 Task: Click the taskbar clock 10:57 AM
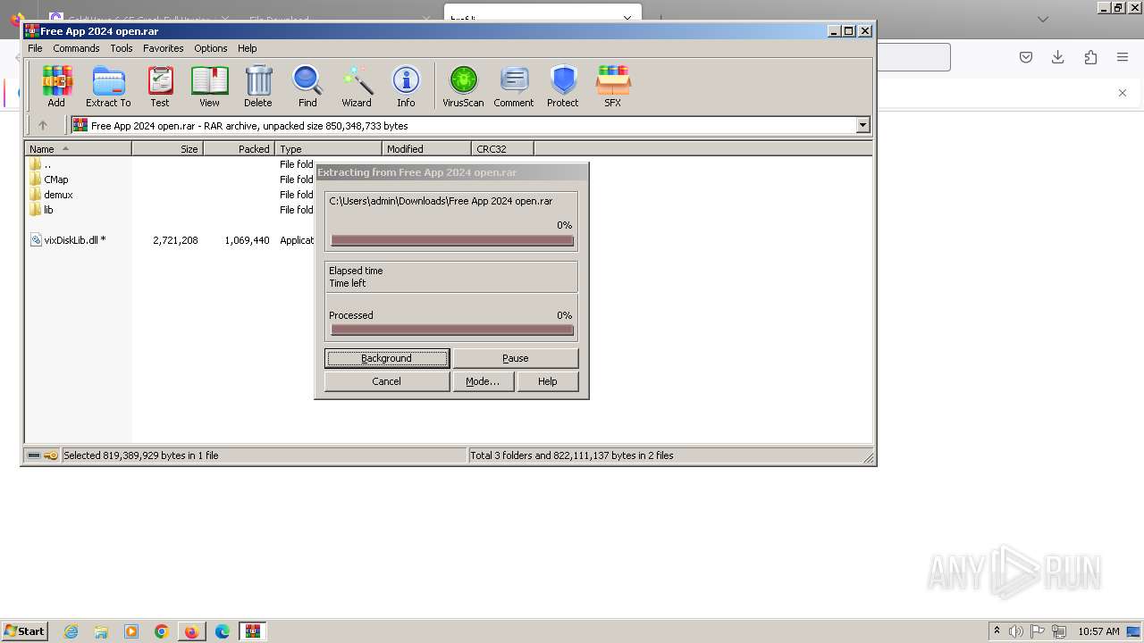point(1098,631)
